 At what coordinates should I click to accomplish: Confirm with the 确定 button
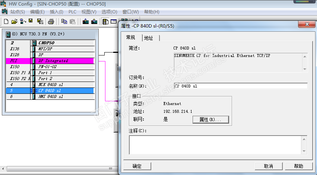137,166
